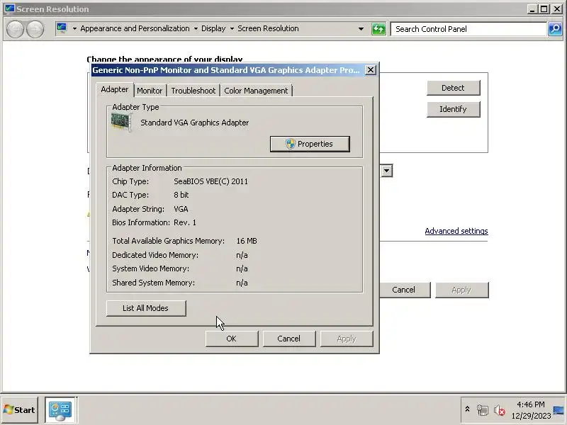Click the DAC Type value 8 bit
The image size is (567, 425).
coord(181,195)
